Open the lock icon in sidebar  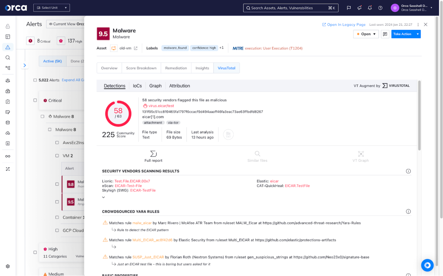coord(8,26)
